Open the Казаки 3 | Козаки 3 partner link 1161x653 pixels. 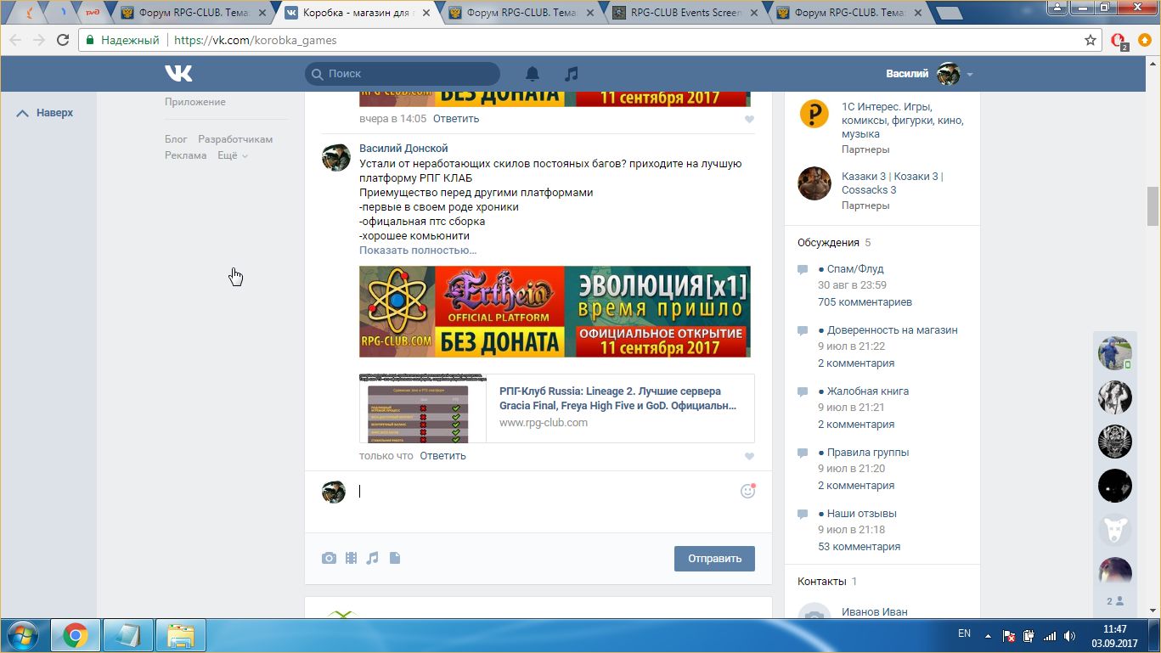pyautogui.click(x=892, y=183)
